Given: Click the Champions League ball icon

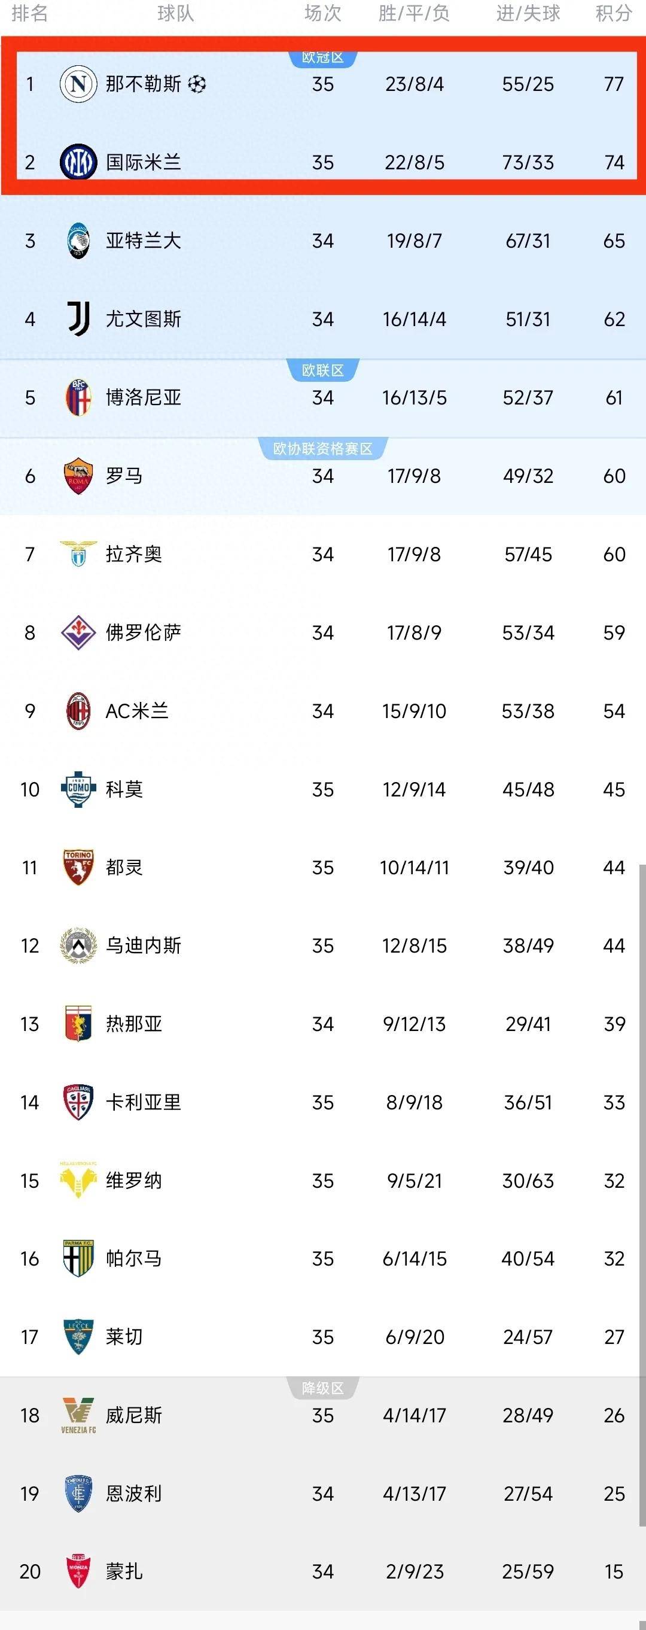Looking at the screenshot, I should (x=197, y=84).
